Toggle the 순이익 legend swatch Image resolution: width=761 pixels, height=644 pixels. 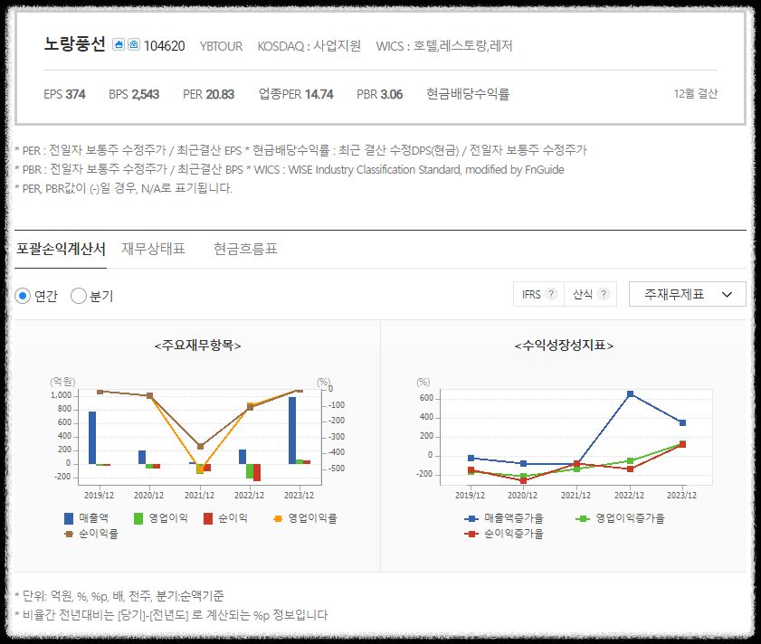[208, 518]
